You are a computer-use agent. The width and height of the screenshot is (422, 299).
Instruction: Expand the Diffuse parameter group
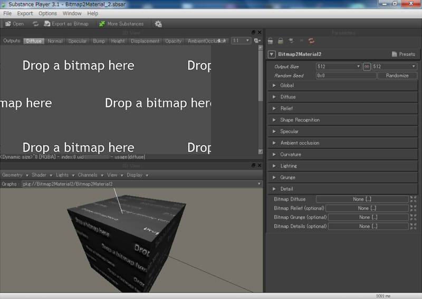pyautogui.click(x=342, y=97)
